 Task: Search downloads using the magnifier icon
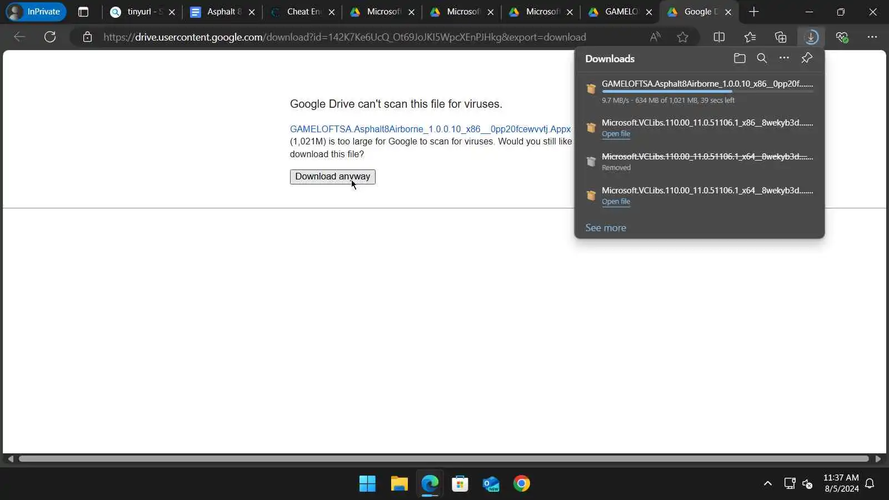point(762,58)
